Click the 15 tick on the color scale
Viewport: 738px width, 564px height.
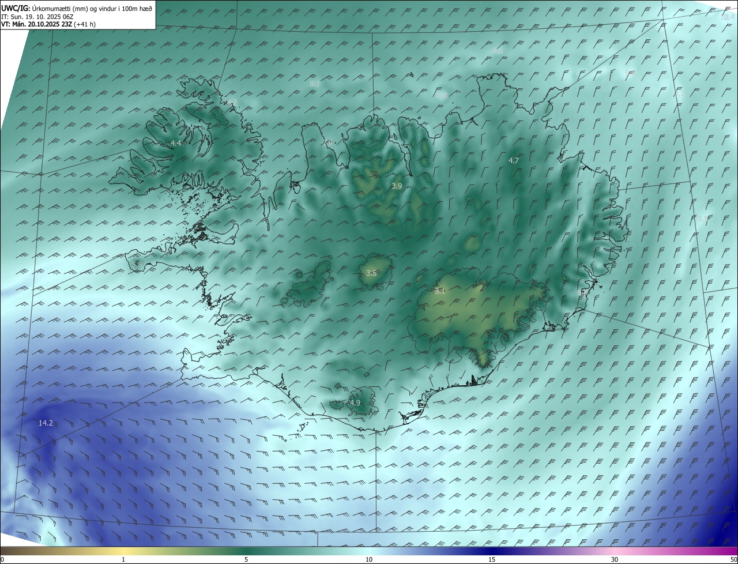492,559
